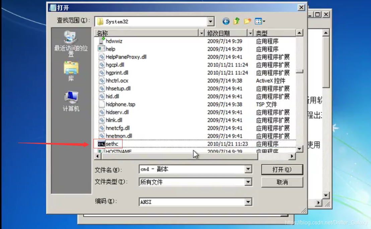Image resolution: width=371 pixels, height=229 pixels.
Task: Open the Date modified column filter arrow
Action: click(250, 33)
